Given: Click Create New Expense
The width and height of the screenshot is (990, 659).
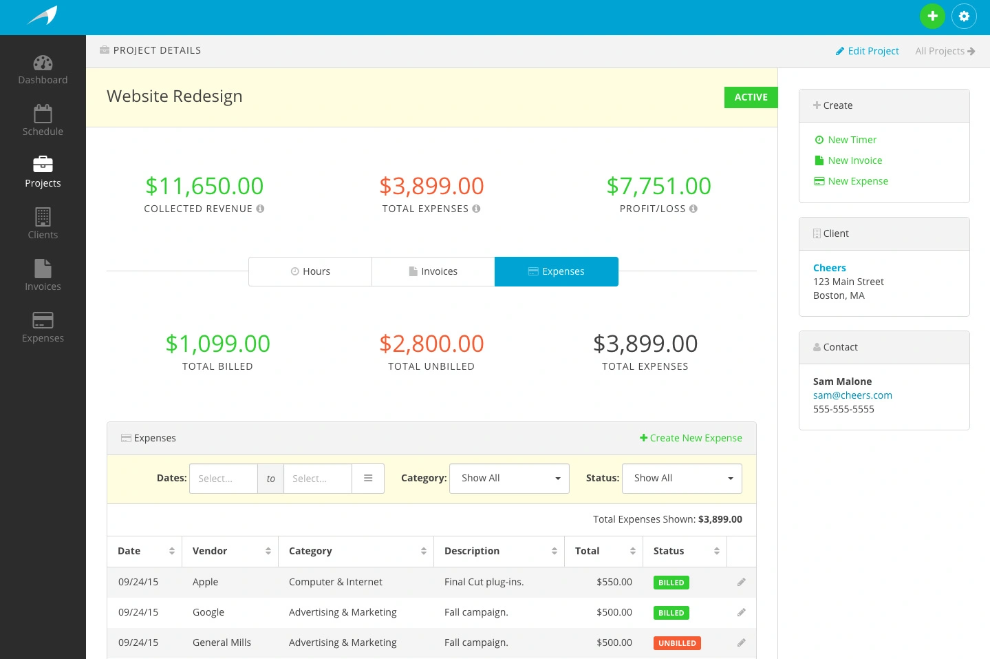Looking at the screenshot, I should click(x=691, y=438).
